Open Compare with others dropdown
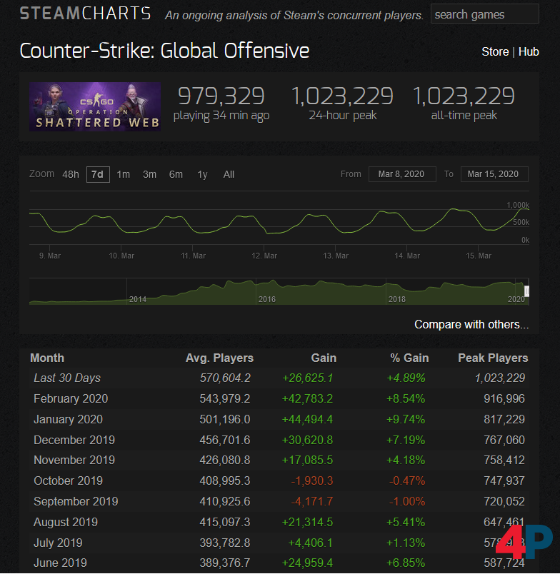 click(x=471, y=324)
